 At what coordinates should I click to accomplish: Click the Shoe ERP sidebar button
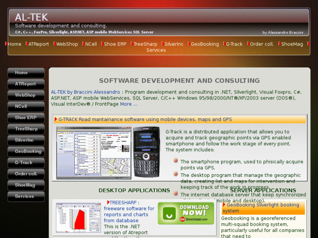pos(26,118)
